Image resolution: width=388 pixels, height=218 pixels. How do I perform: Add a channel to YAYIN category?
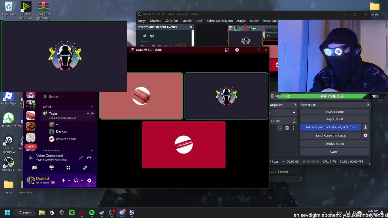point(92,107)
